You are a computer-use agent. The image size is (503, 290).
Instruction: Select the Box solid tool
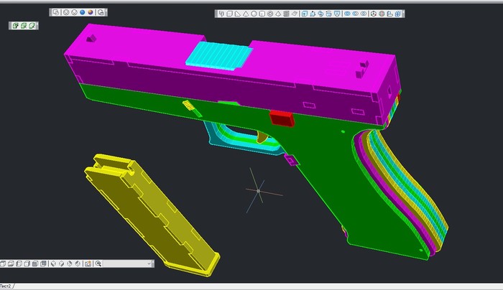pos(230,13)
